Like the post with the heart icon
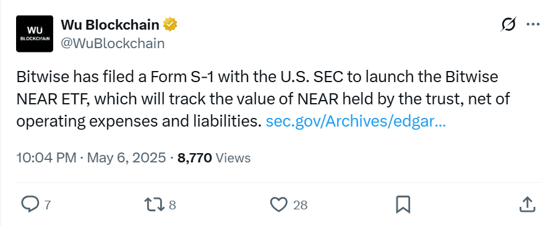 click(x=279, y=204)
